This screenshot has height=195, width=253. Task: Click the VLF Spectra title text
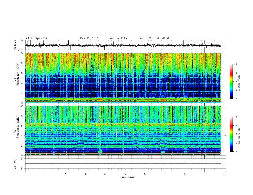[x=36, y=38]
